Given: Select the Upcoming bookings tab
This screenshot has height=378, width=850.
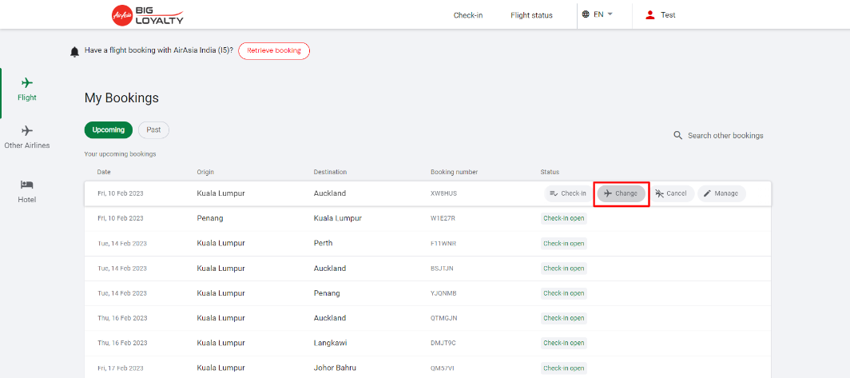Looking at the screenshot, I should pyautogui.click(x=109, y=130).
